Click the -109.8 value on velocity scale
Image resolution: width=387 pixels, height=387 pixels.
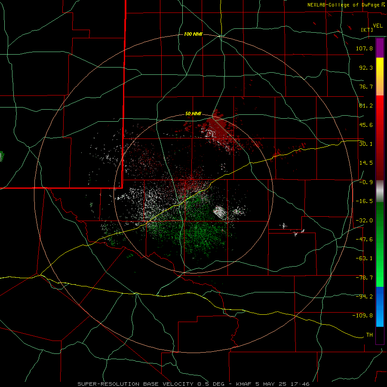coord(362,316)
